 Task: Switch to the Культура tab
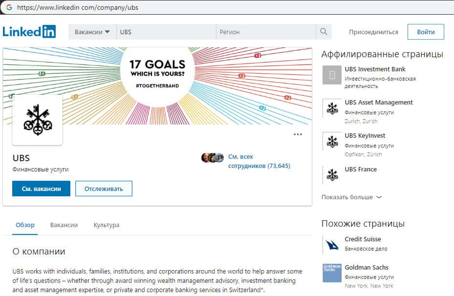pos(106,225)
